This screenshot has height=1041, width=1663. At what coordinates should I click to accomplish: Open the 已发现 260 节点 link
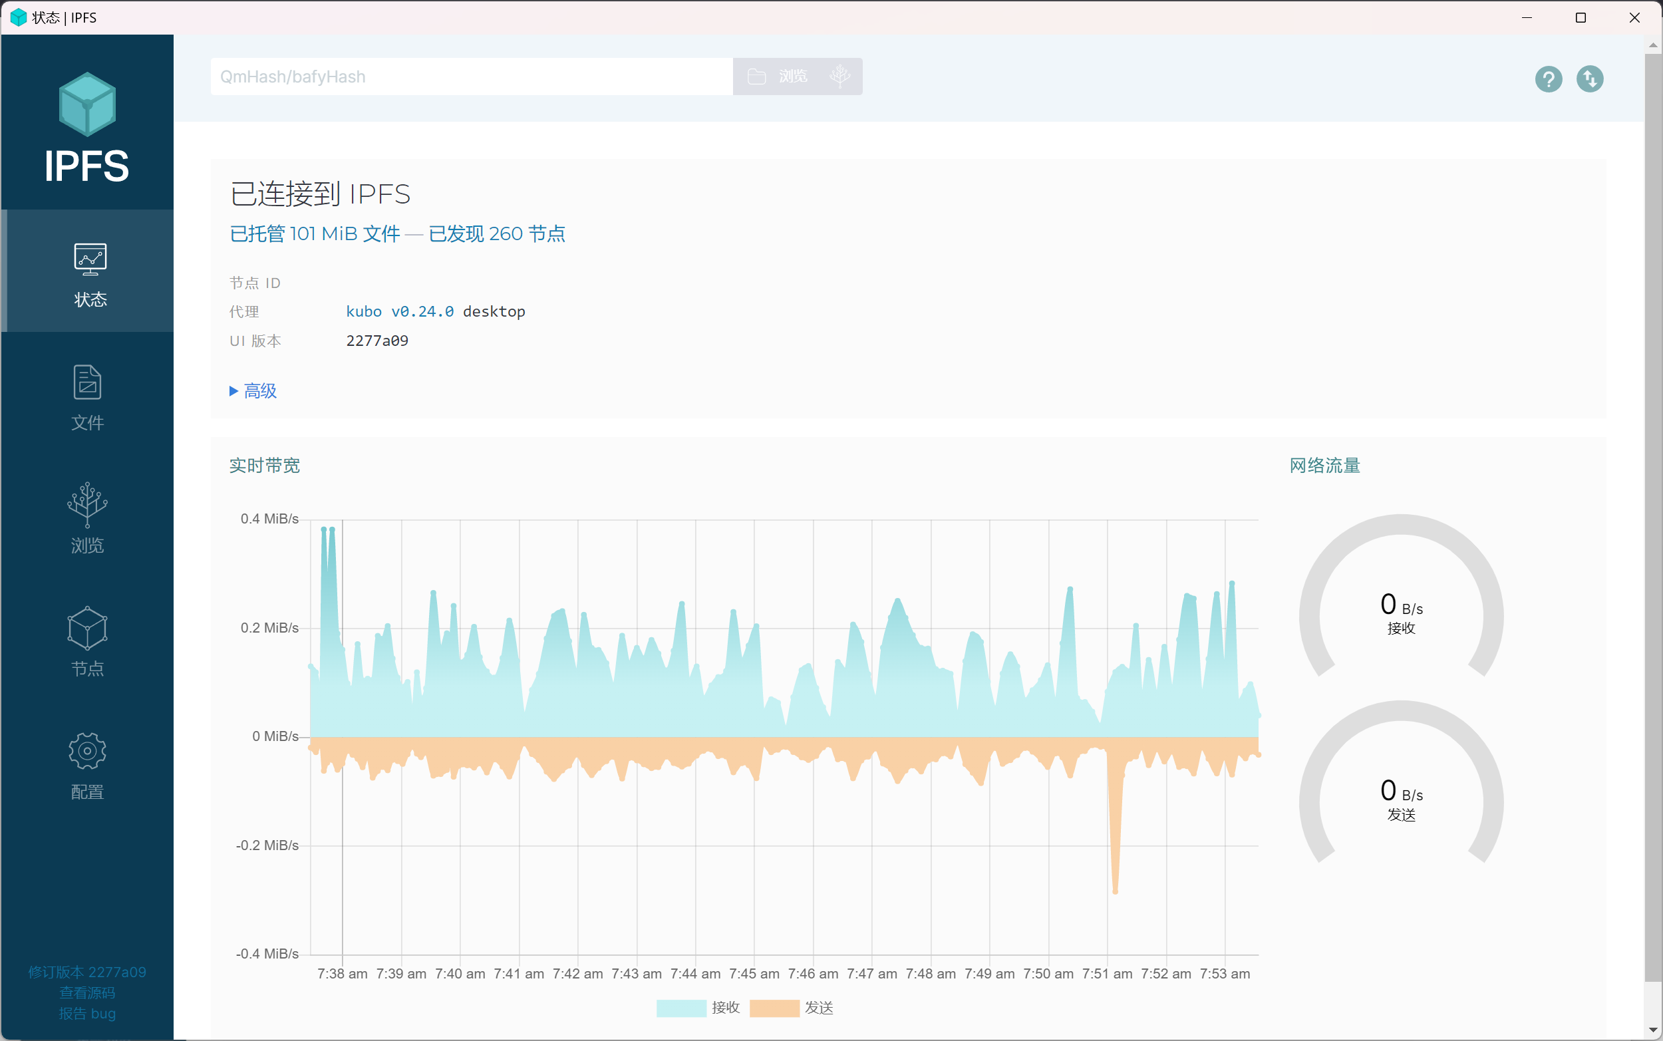pos(496,234)
